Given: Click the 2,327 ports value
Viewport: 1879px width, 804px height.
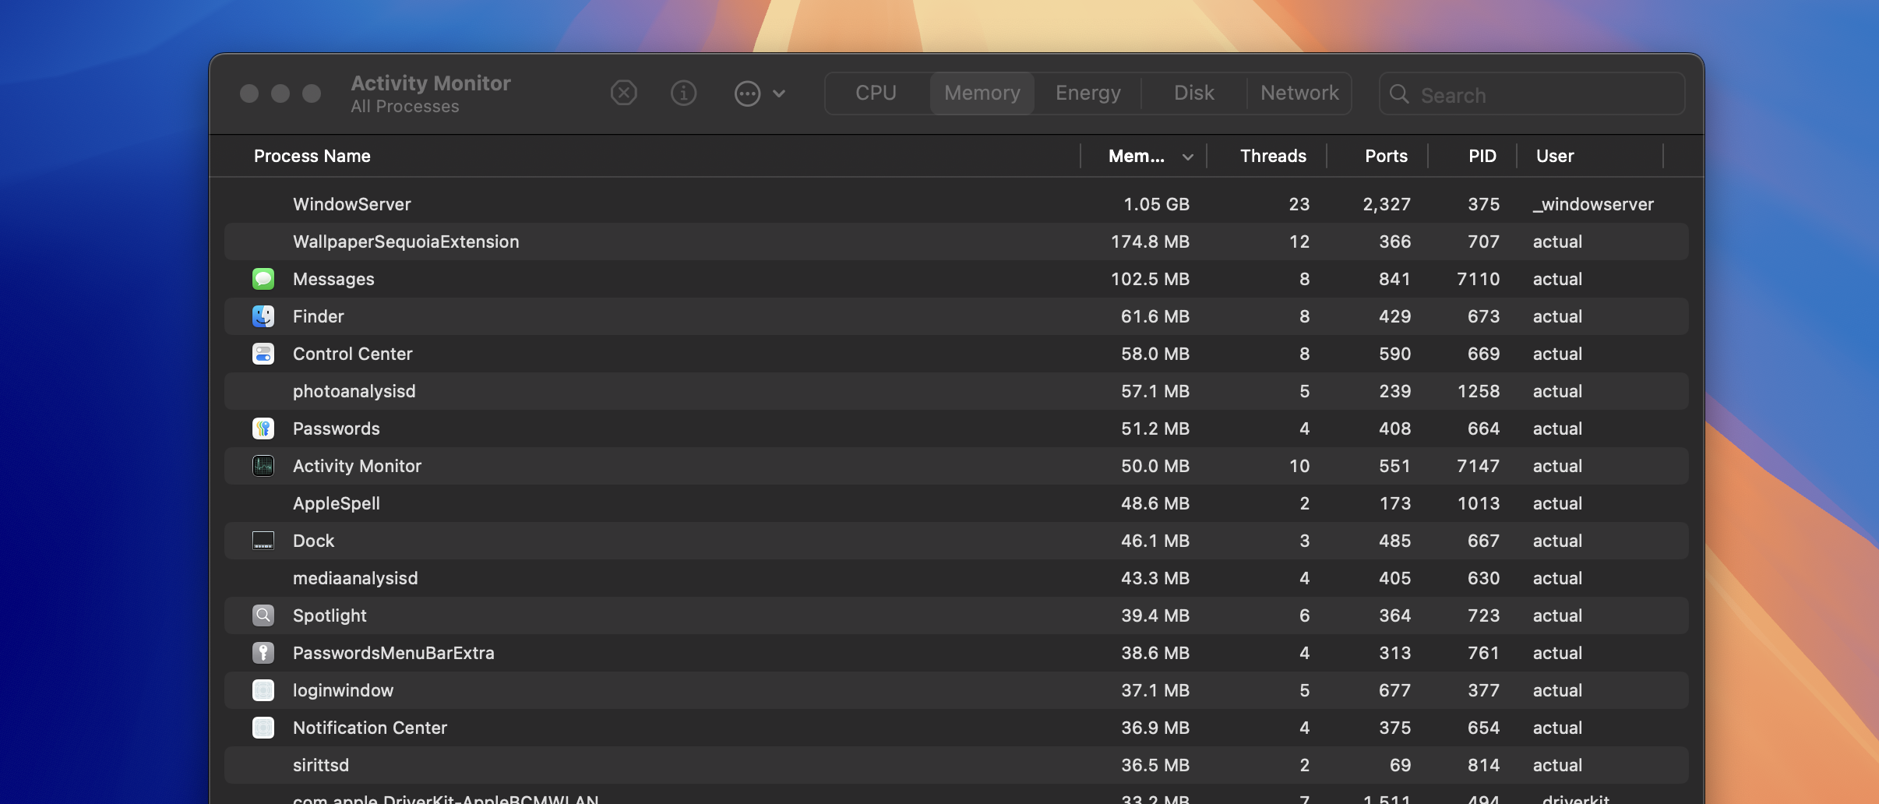Looking at the screenshot, I should pyautogui.click(x=1387, y=204).
